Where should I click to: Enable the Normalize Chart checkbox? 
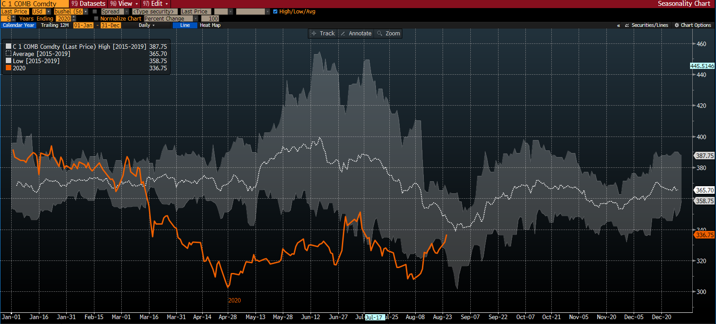[96, 19]
